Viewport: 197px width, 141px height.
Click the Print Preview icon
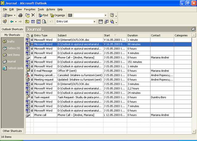[44, 22]
